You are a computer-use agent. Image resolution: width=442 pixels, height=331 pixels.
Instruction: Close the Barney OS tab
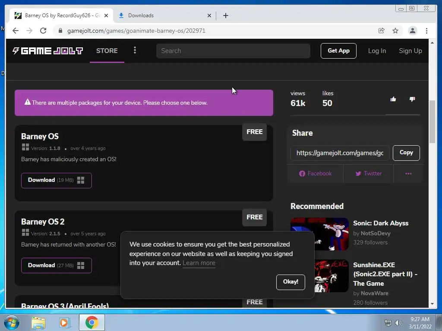click(x=106, y=16)
